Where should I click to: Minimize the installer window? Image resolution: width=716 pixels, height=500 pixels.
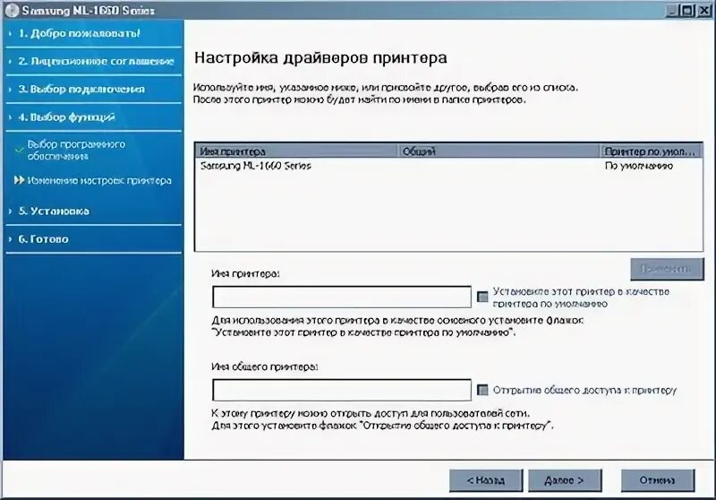point(672,10)
